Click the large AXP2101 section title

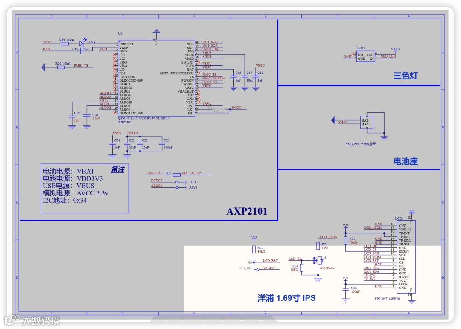pos(247,211)
